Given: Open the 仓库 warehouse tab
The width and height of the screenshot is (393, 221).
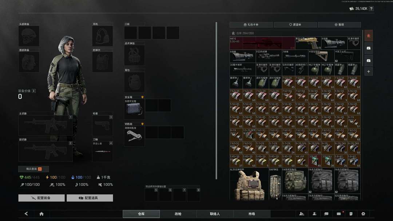Looking at the screenshot, I should pyautogui.click(x=141, y=214).
